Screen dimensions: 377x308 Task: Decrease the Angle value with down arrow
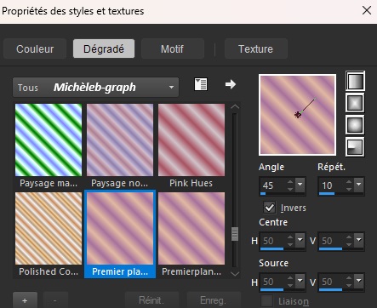pyautogui.click(x=290, y=188)
